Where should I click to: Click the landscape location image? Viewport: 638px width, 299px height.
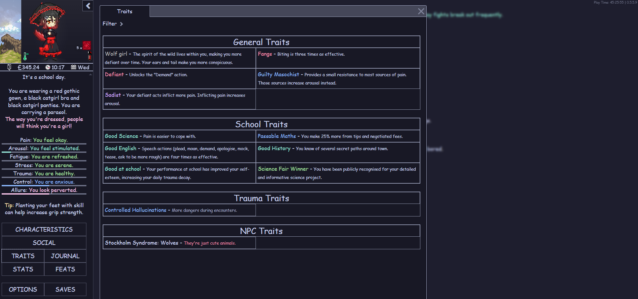11,31
